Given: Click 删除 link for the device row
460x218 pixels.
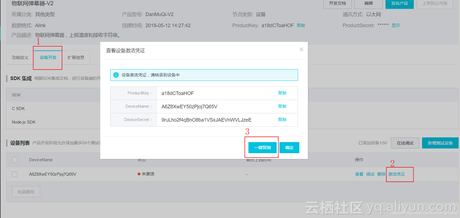Looking at the screenshot, I should click(381, 174).
